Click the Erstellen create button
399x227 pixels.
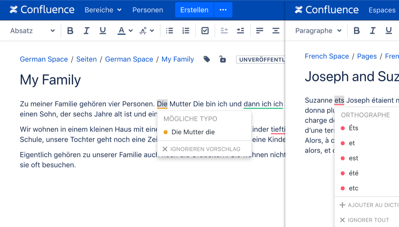click(x=194, y=10)
